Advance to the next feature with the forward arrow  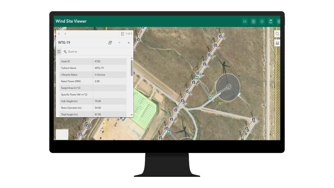pyautogui.click(x=65, y=34)
